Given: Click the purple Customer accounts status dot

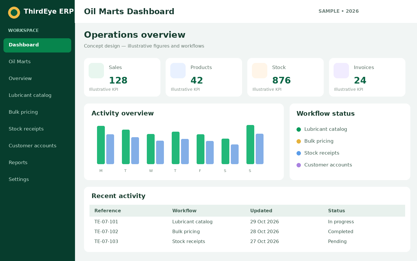Looking at the screenshot, I should pos(299,165).
